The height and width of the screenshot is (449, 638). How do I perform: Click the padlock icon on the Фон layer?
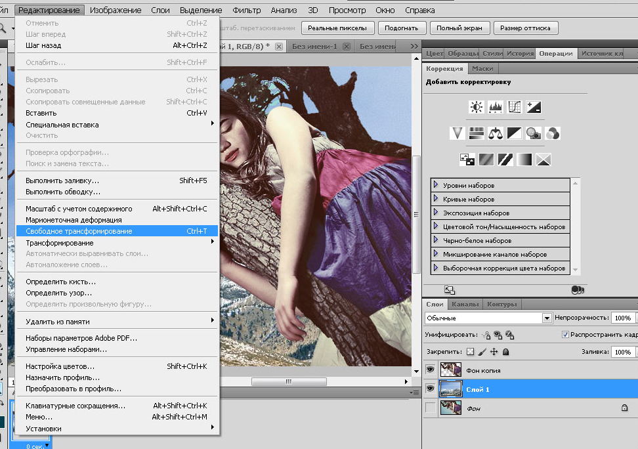[625, 408]
